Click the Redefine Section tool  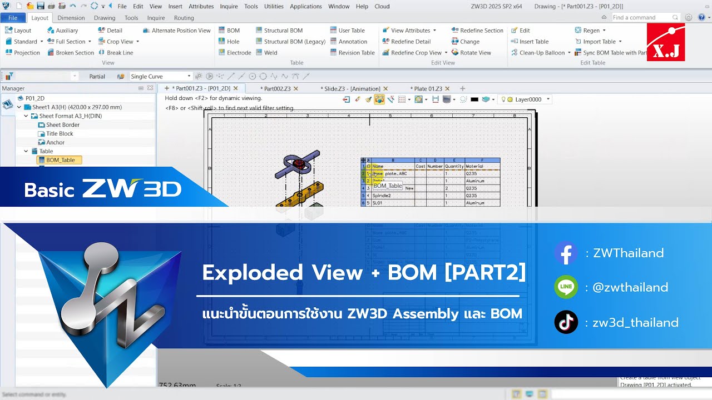(477, 31)
